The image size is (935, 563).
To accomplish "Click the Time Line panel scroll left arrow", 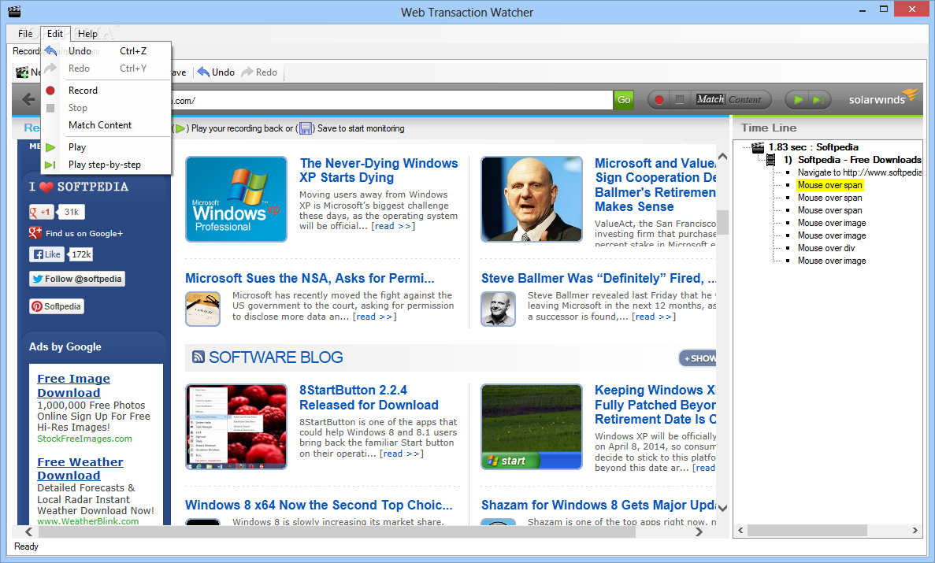I will [x=740, y=530].
